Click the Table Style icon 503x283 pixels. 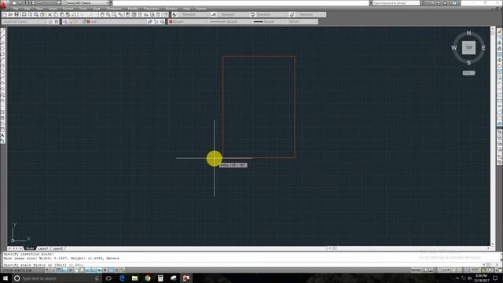[x=253, y=15]
